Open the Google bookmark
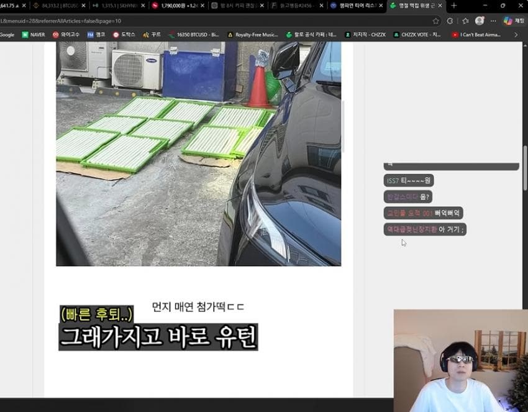This screenshot has width=528, height=412. (x=7, y=35)
